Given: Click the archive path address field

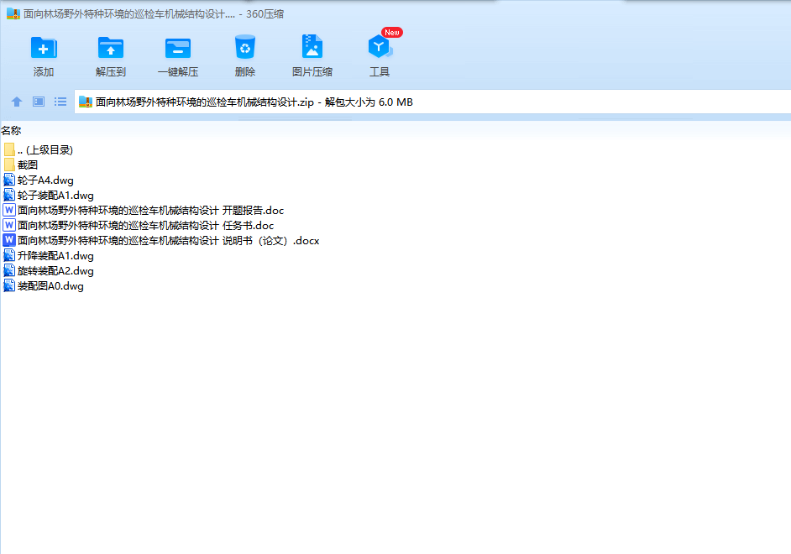Looking at the screenshot, I should click(x=432, y=102).
